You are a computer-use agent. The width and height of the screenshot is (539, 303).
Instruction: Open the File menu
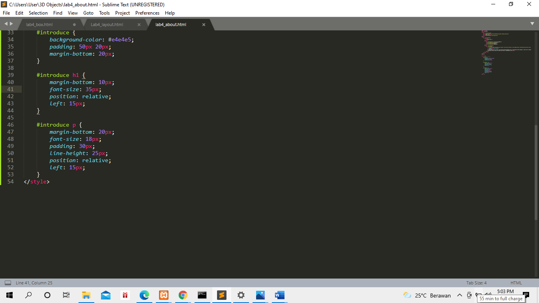(x=6, y=13)
